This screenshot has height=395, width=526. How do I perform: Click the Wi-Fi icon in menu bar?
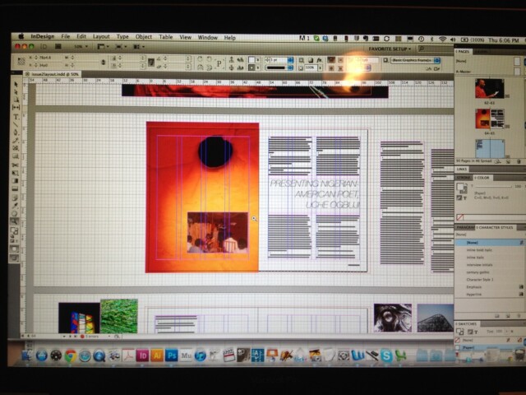442,39
